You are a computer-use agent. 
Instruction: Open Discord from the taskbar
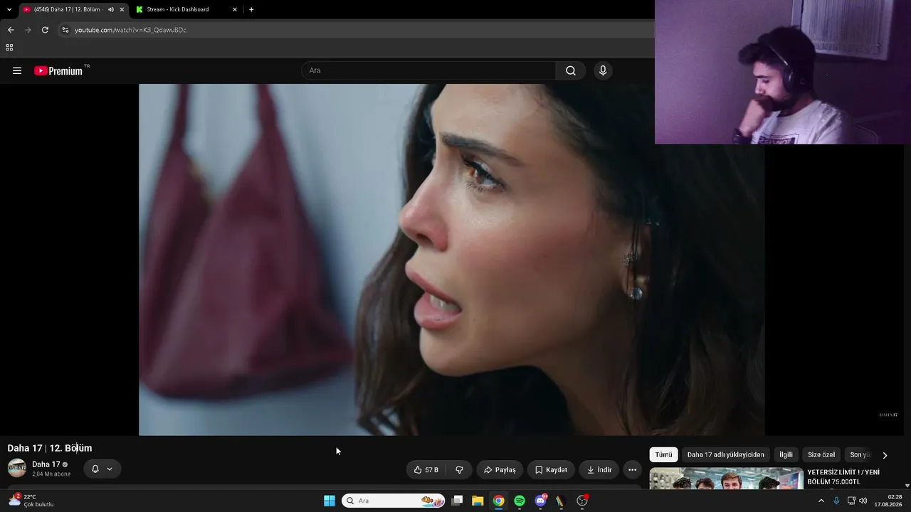click(x=540, y=501)
